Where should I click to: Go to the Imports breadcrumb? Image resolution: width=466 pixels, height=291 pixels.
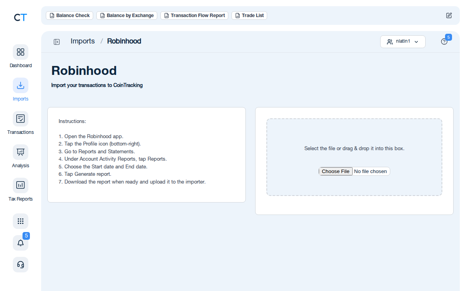(83, 41)
